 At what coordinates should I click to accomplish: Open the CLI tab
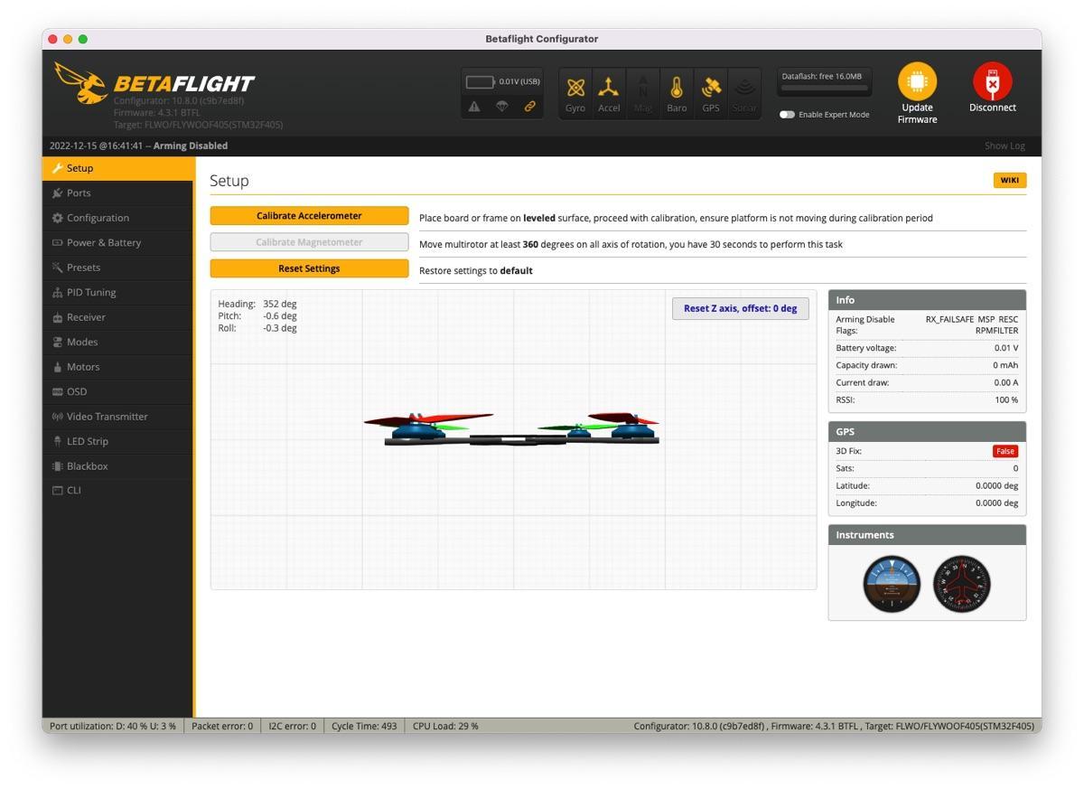point(117,490)
